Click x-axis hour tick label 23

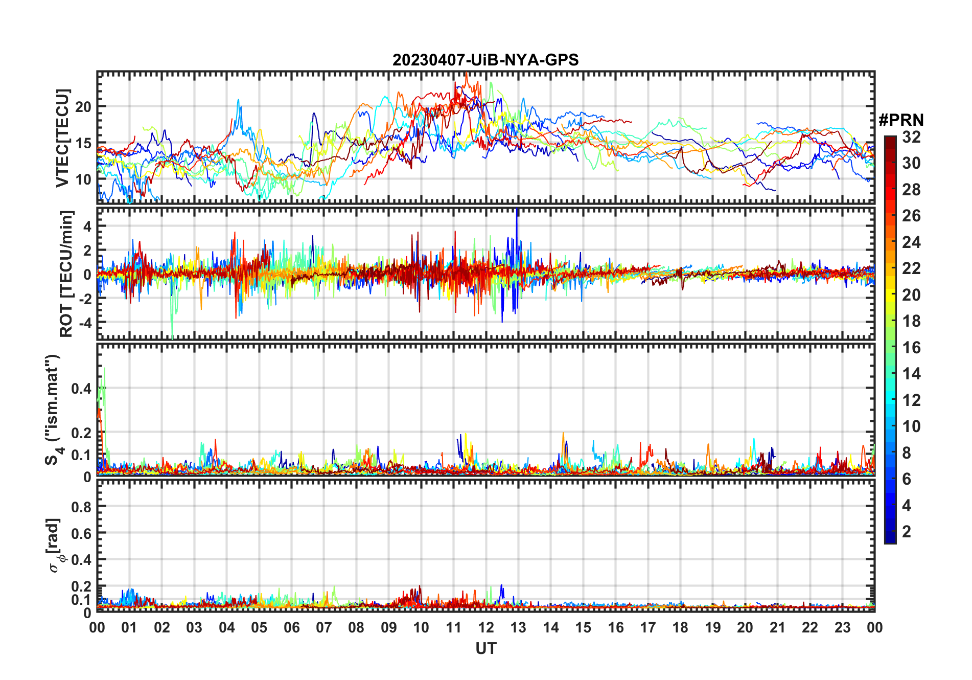point(843,627)
